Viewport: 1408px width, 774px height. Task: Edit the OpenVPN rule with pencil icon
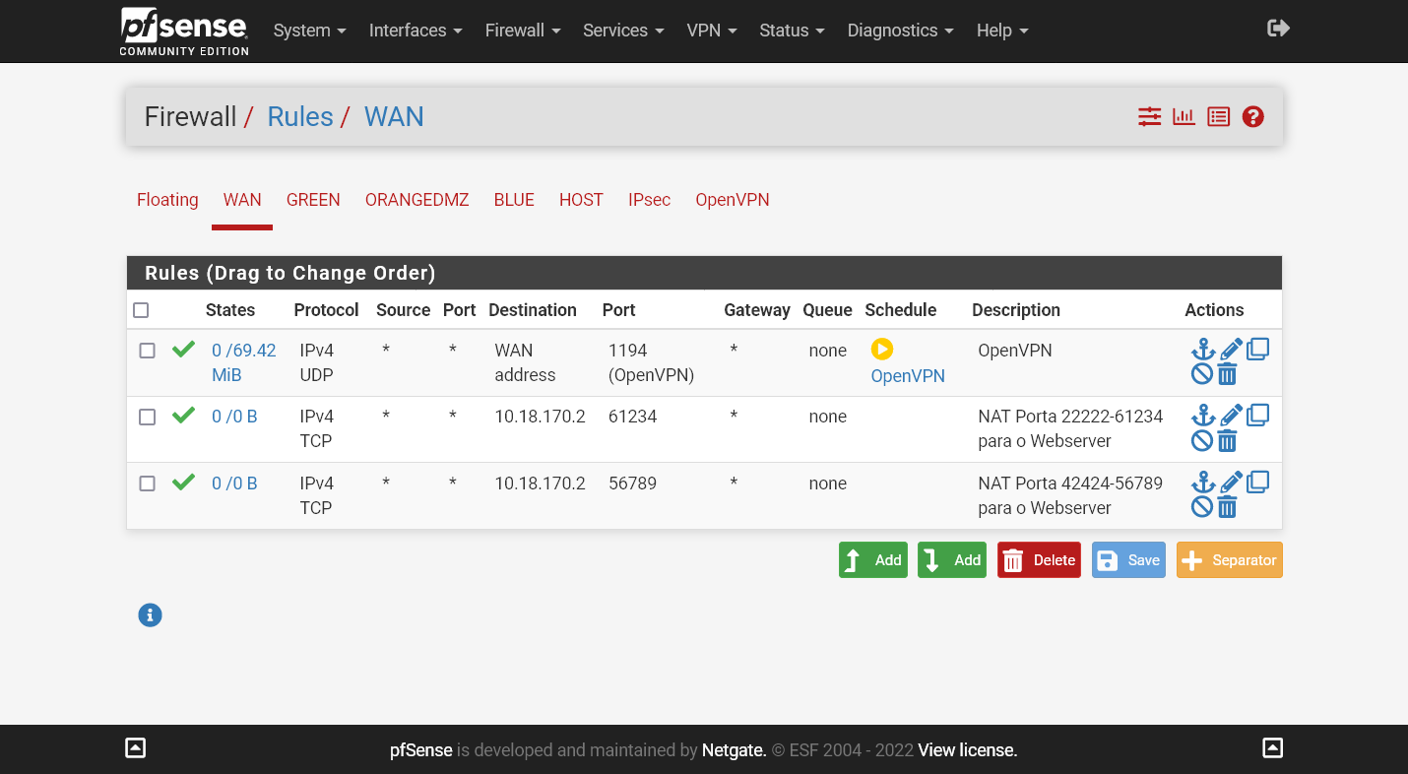tap(1231, 350)
